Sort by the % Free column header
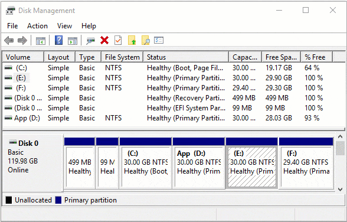Image resolution: width=347 pixels, height=222 pixels. pos(317,57)
